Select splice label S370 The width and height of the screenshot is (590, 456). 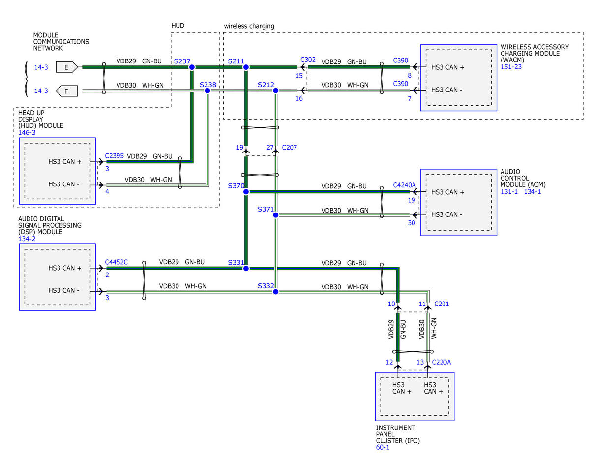(x=236, y=185)
